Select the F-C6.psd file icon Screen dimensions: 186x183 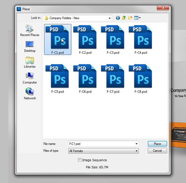click(85, 76)
